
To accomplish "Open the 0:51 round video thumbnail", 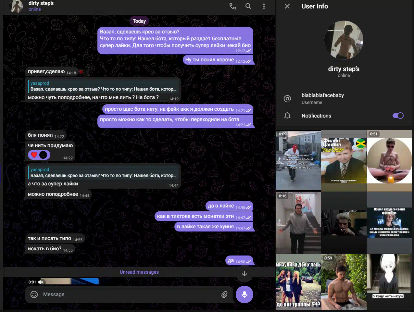I will point(389,160).
